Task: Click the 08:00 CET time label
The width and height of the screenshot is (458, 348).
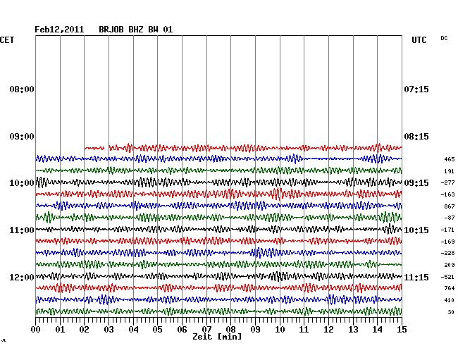Action: coord(22,89)
